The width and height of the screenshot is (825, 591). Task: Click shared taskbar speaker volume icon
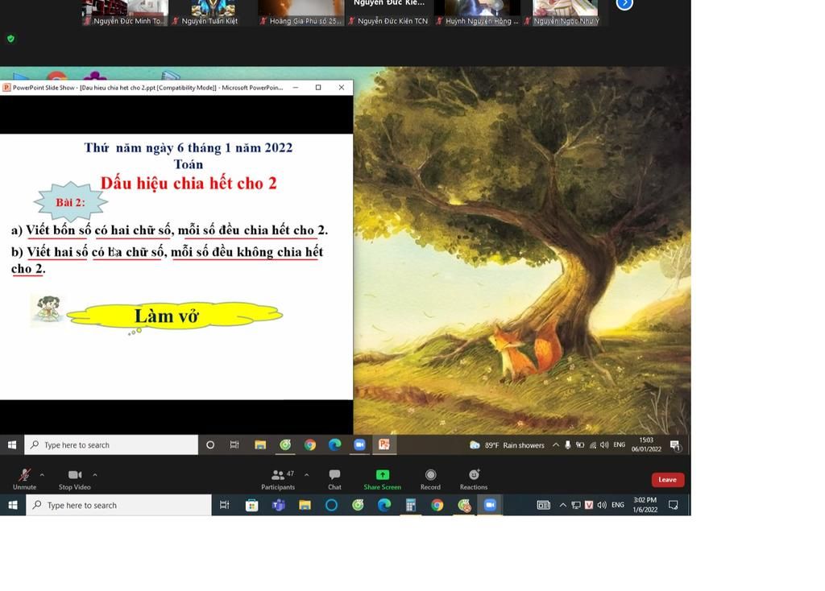pyautogui.click(x=604, y=444)
